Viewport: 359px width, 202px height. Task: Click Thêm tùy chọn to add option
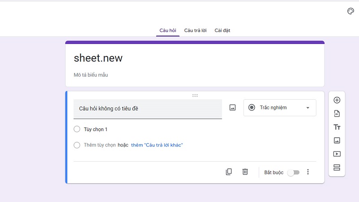pos(100,145)
